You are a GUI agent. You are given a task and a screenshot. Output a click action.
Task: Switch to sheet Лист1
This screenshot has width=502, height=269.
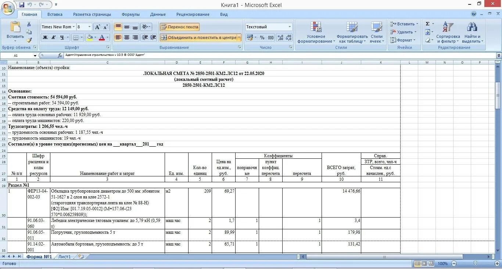click(64, 257)
